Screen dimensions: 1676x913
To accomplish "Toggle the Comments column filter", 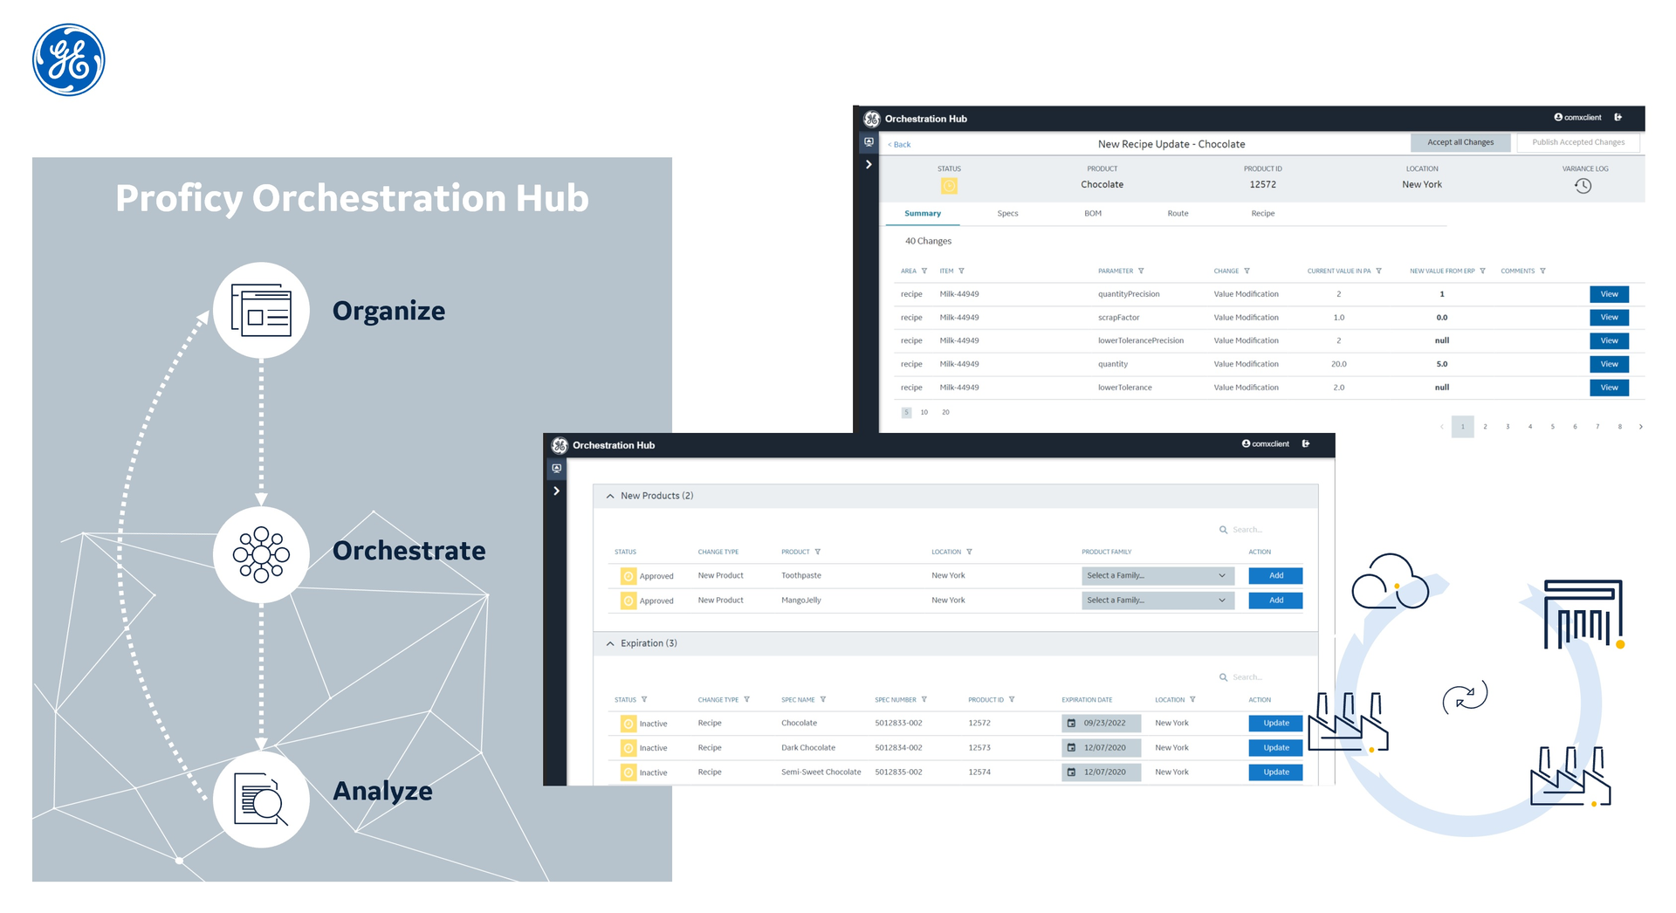I will 1544,271.
